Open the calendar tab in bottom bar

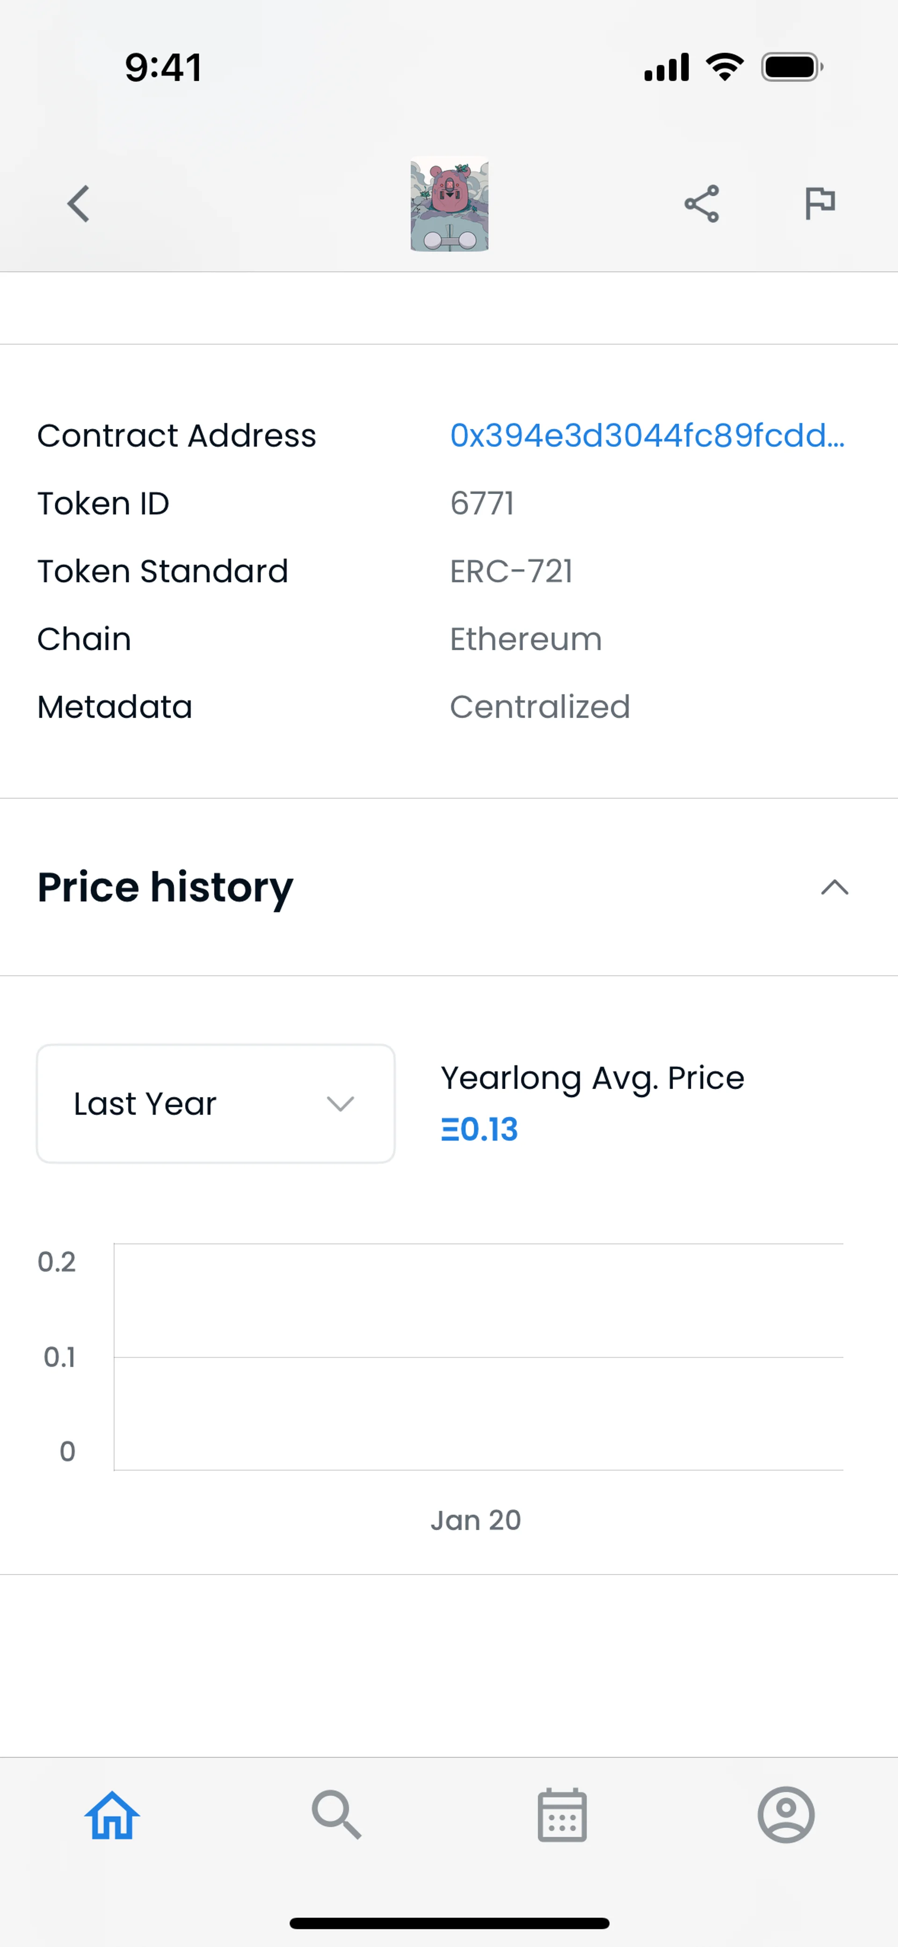point(562,1815)
